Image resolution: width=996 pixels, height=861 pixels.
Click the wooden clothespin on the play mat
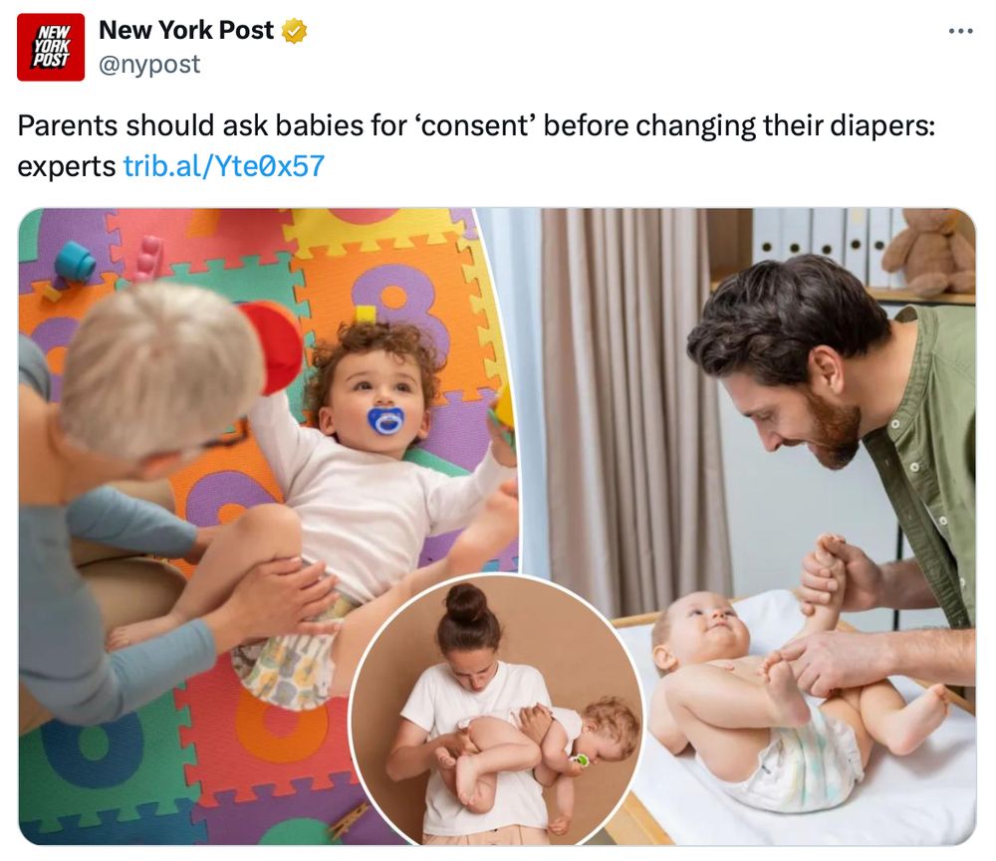(349, 820)
